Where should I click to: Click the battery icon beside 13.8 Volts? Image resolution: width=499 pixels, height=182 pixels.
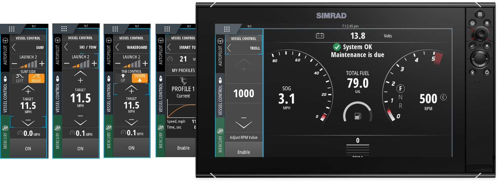[x=320, y=35]
